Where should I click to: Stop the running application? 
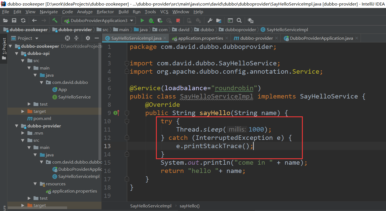click(x=178, y=20)
